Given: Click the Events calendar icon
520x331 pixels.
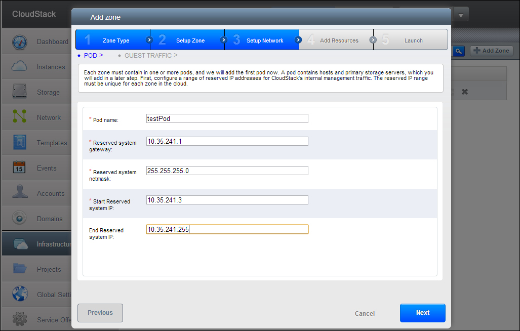Looking at the screenshot, I should [20, 168].
